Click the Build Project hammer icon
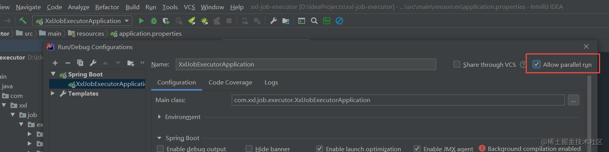This screenshot has height=152, width=609. pyautogui.click(x=23, y=21)
